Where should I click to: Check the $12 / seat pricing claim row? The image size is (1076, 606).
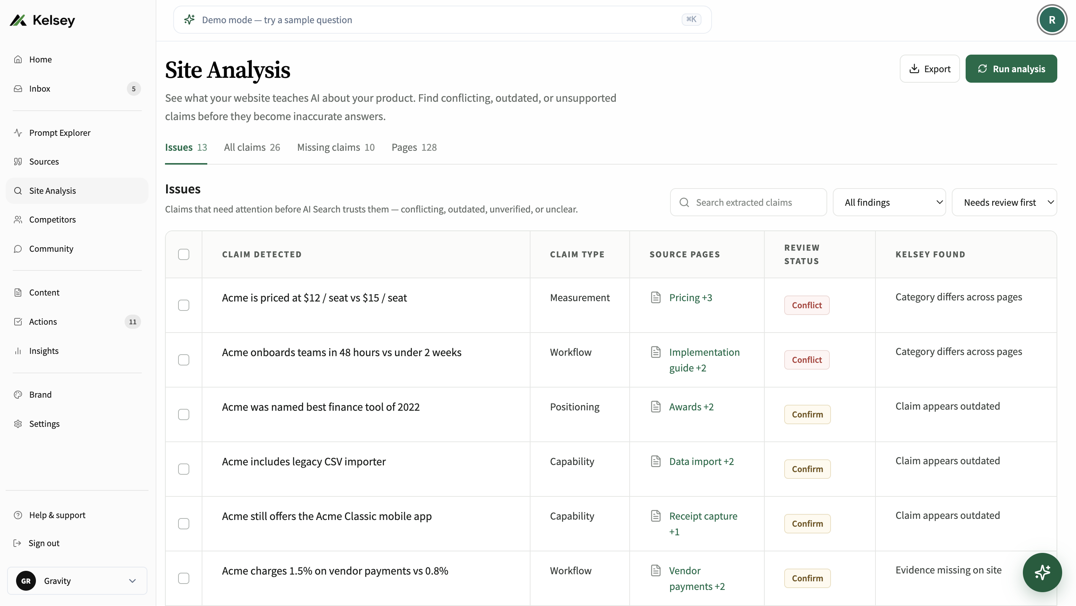(184, 305)
